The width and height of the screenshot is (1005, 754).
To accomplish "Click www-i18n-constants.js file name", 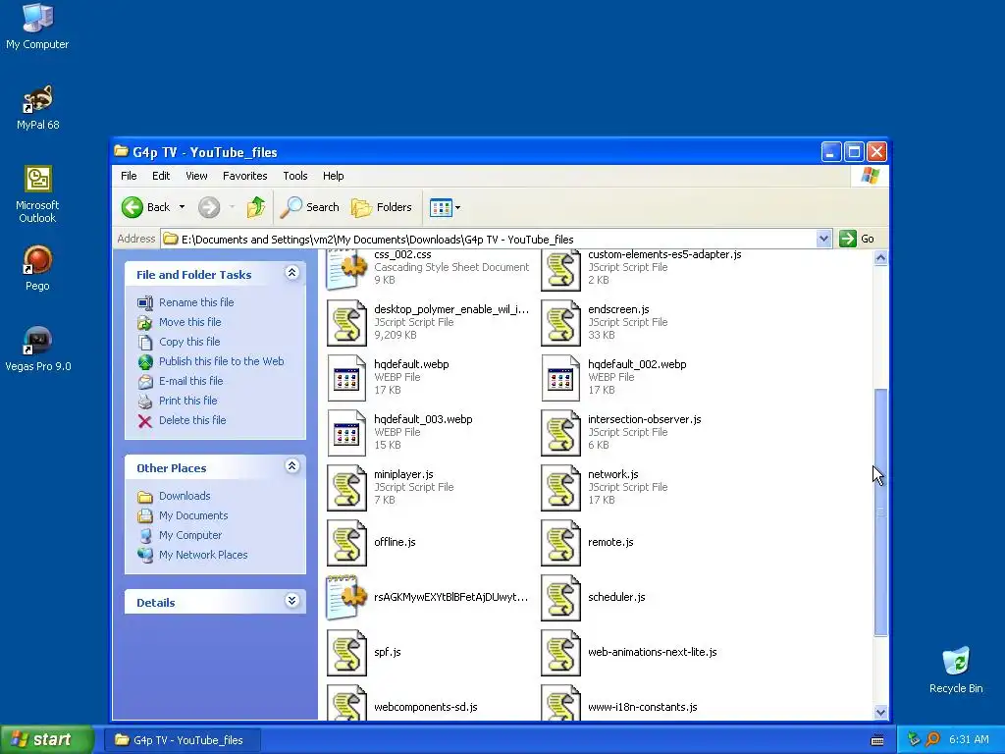I will click(642, 707).
